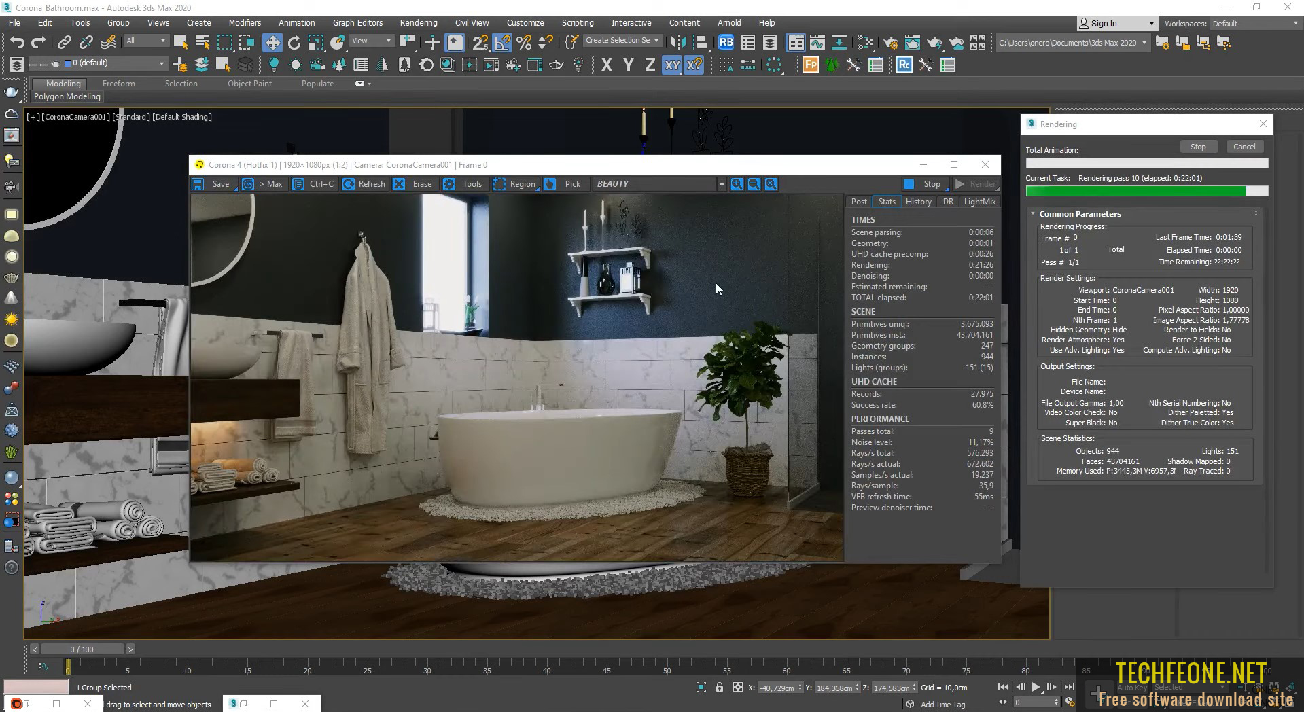The height and width of the screenshot is (712, 1304).
Task: Open the Material Editor
Action: tap(864, 42)
